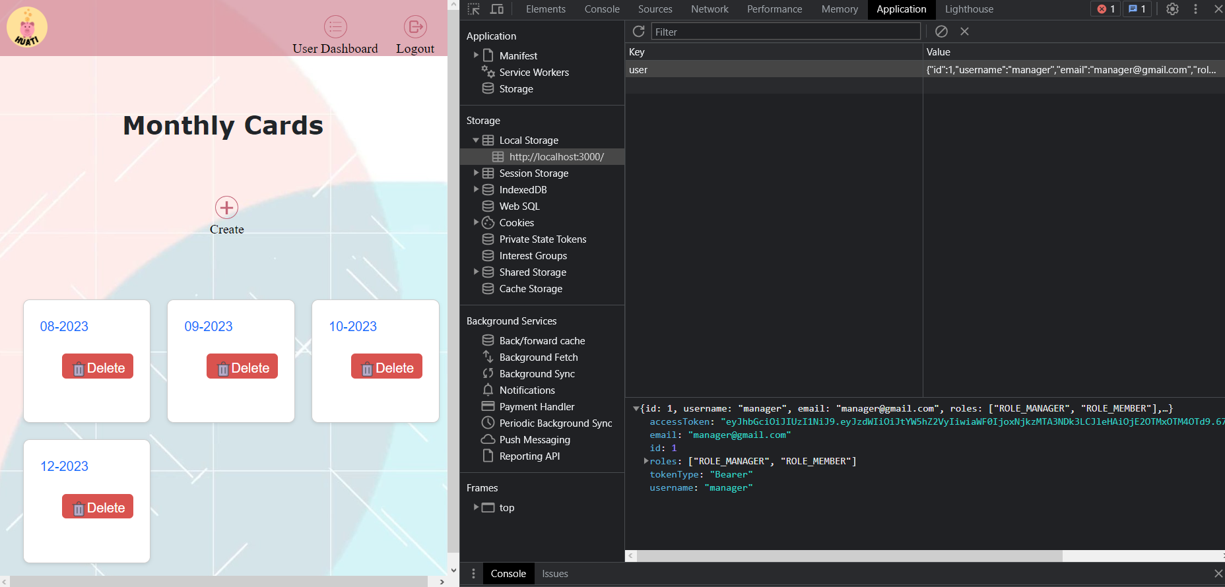Viewport: 1225px width, 587px height.
Task: Focus the storage Filter input field
Action: 785,32
